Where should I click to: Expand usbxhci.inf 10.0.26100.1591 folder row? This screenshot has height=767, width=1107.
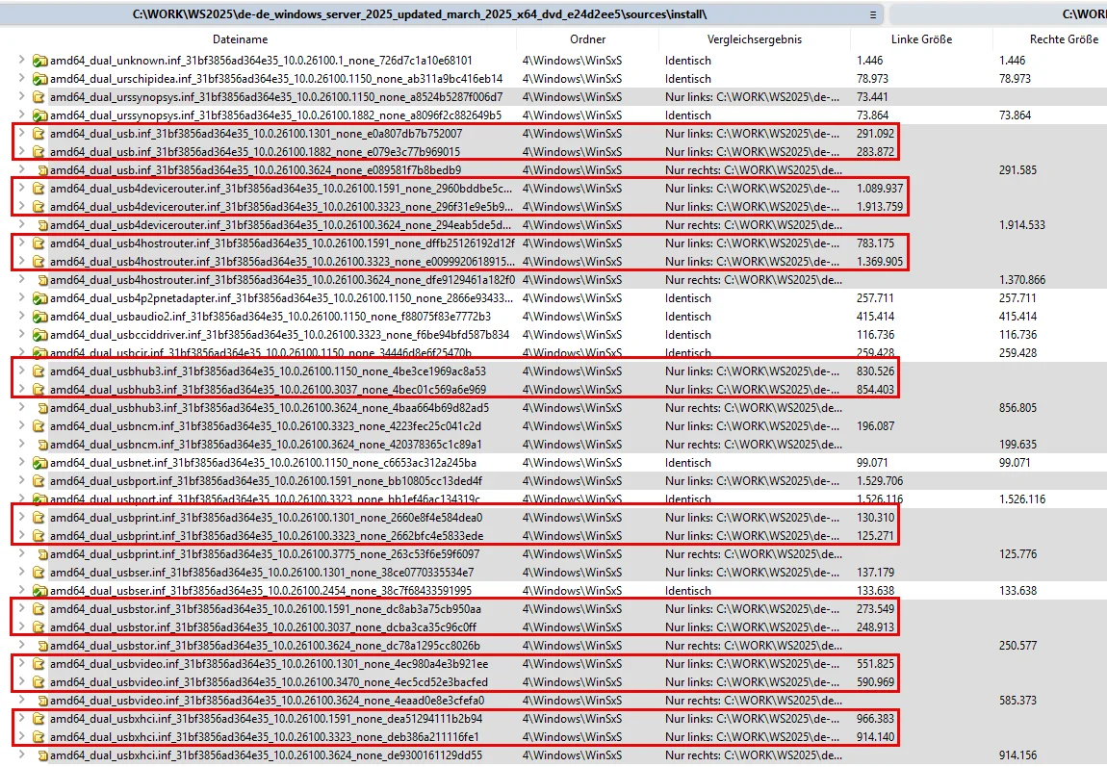click(x=22, y=718)
